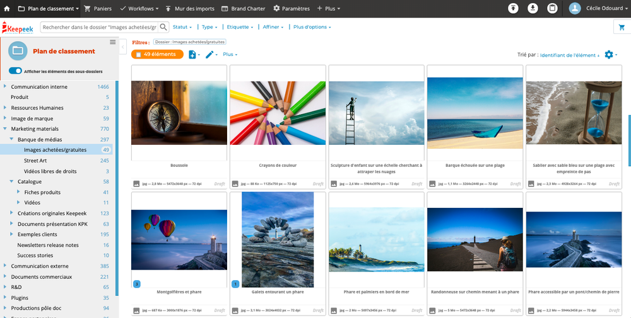
Task: Open the Etiquette filter dropdown
Action: (239, 27)
